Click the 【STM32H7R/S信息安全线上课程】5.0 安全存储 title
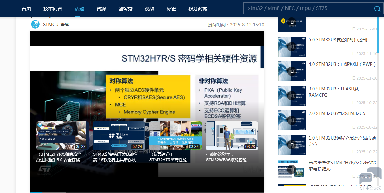The image size is (384, 193). point(59,157)
